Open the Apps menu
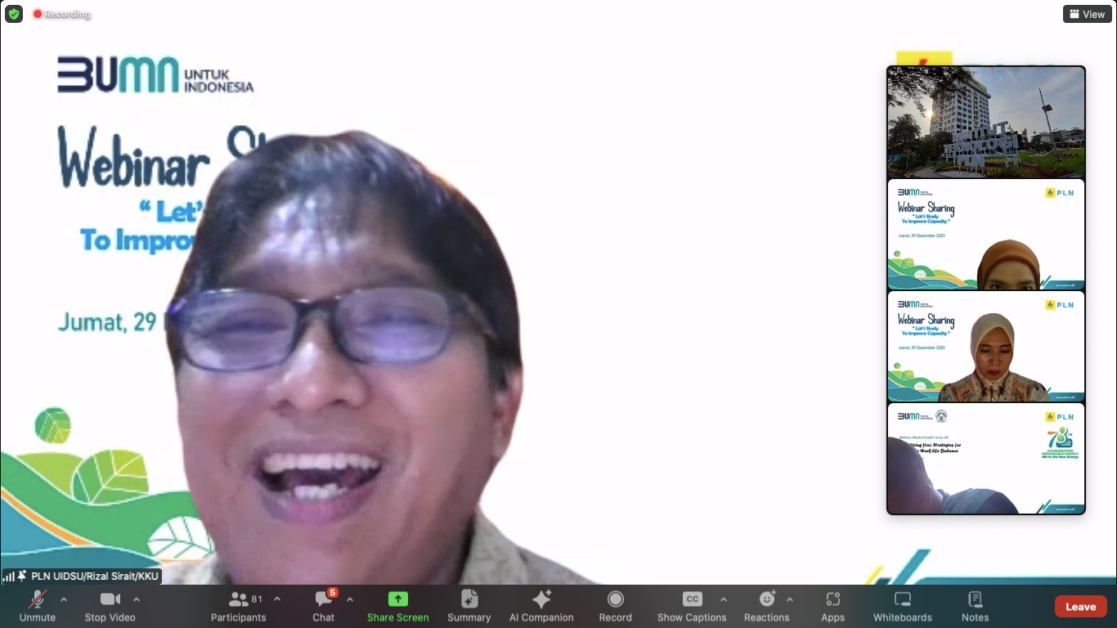Screen dimensions: 1117x628 [x=832, y=606]
